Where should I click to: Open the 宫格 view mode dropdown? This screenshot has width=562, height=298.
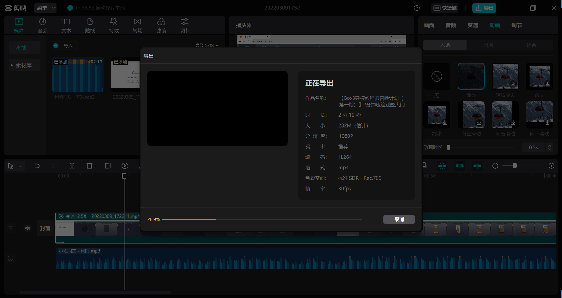click(207, 46)
